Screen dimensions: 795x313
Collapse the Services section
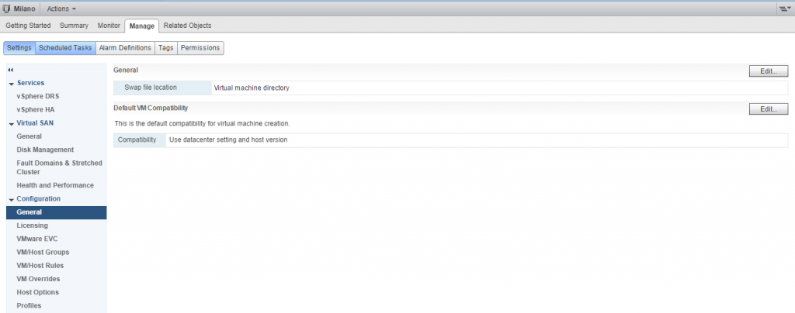tap(11, 84)
